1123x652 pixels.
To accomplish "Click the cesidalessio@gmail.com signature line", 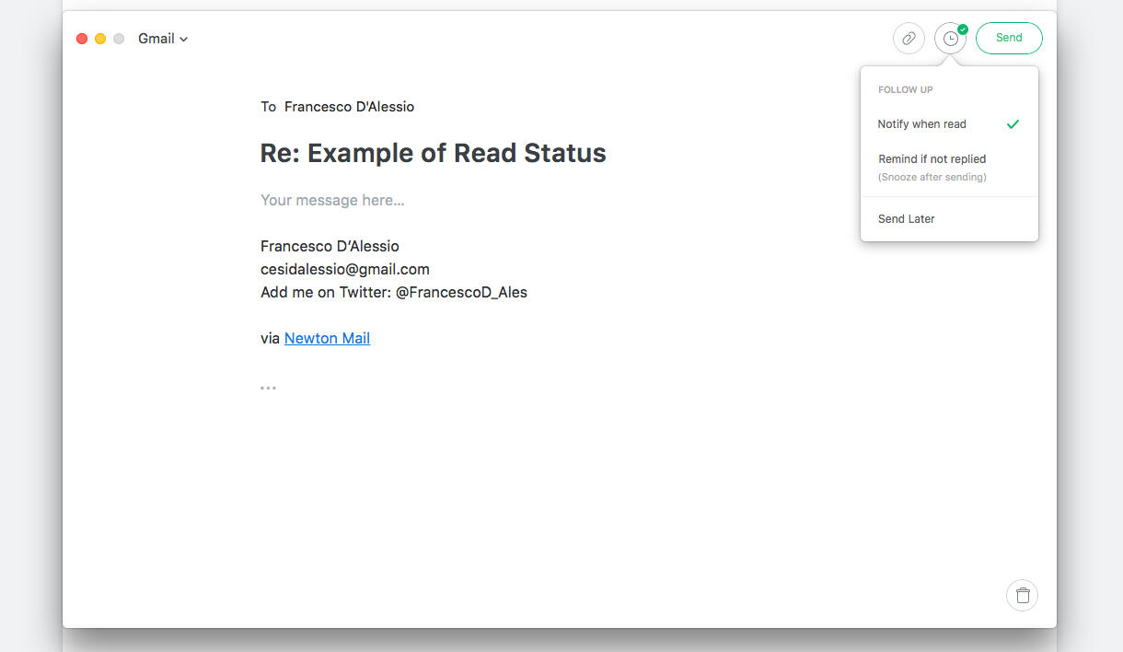I will [x=345, y=269].
